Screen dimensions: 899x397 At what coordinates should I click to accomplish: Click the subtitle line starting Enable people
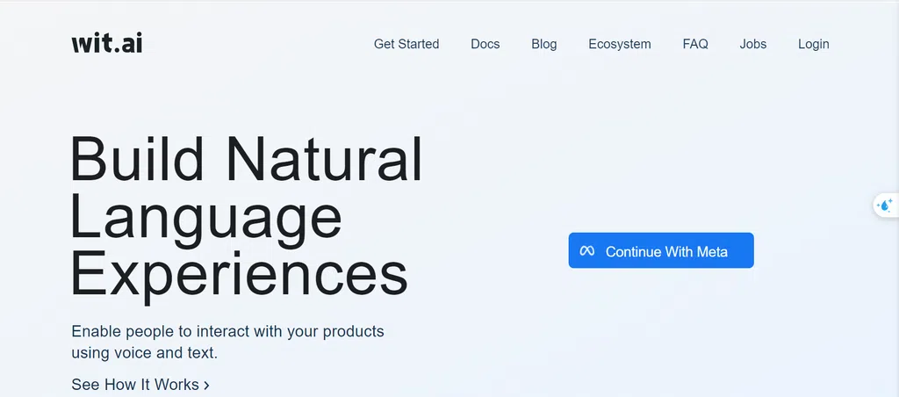coord(227,332)
